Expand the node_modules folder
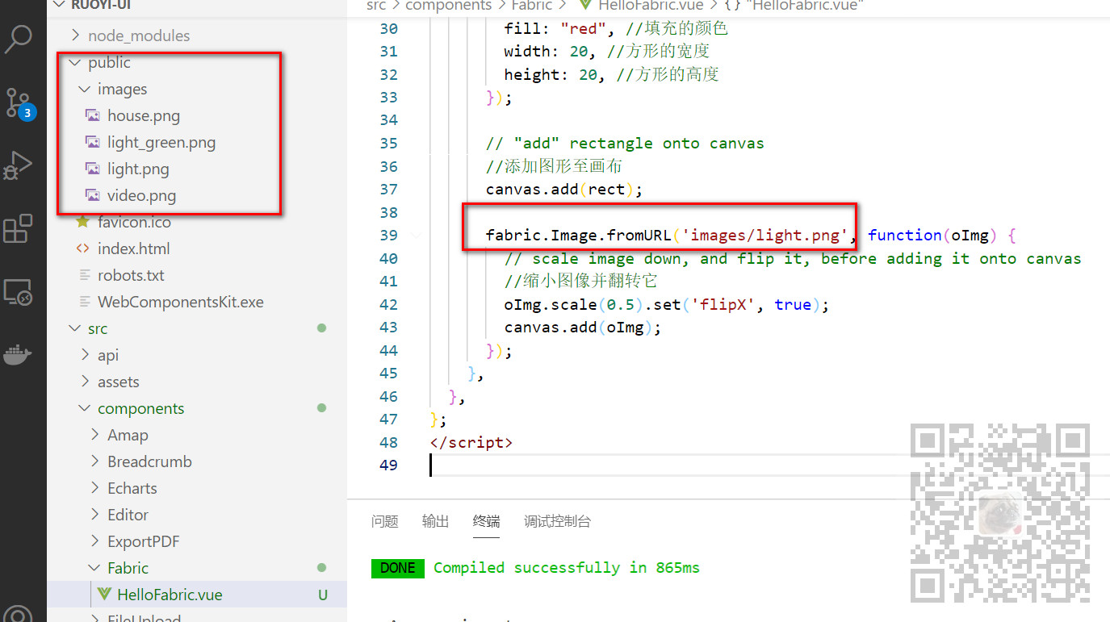This screenshot has width=1110, height=622. click(x=76, y=35)
